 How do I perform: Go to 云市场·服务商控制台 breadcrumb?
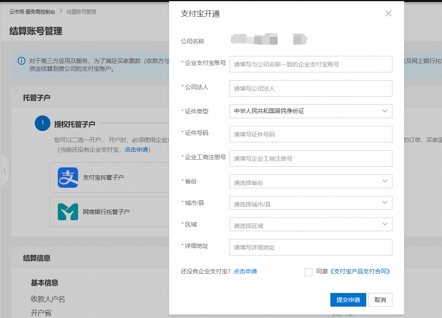click(x=32, y=12)
